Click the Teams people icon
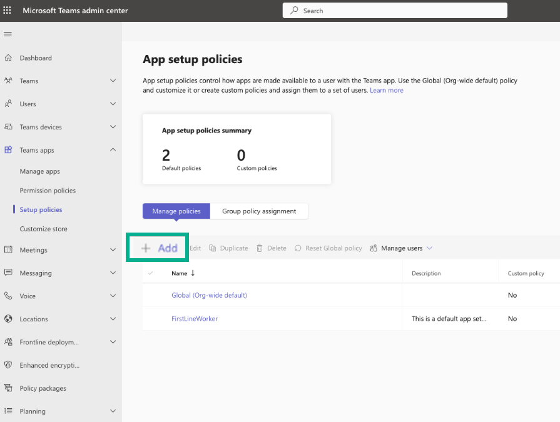Image resolution: width=560 pixels, height=422 pixels. (x=8, y=81)
